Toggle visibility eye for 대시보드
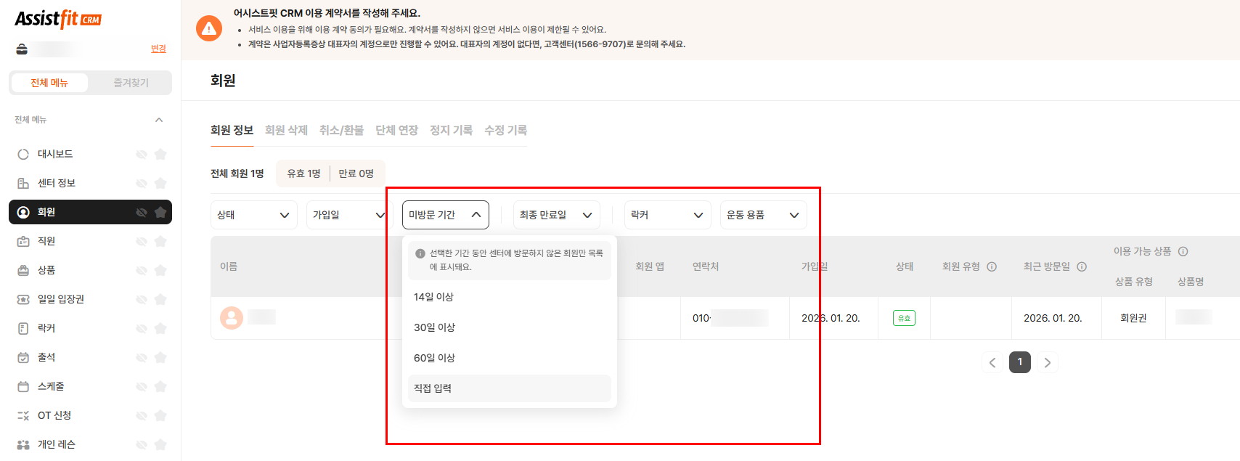The width and height of the screenshot is (1240, 461). 142,154
